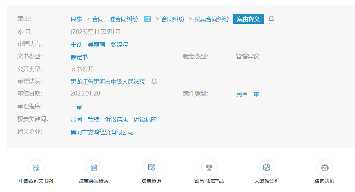Click the 咨询我们 robot icon
The width and height of the screenshot is (355, 192).
[324, 168]
